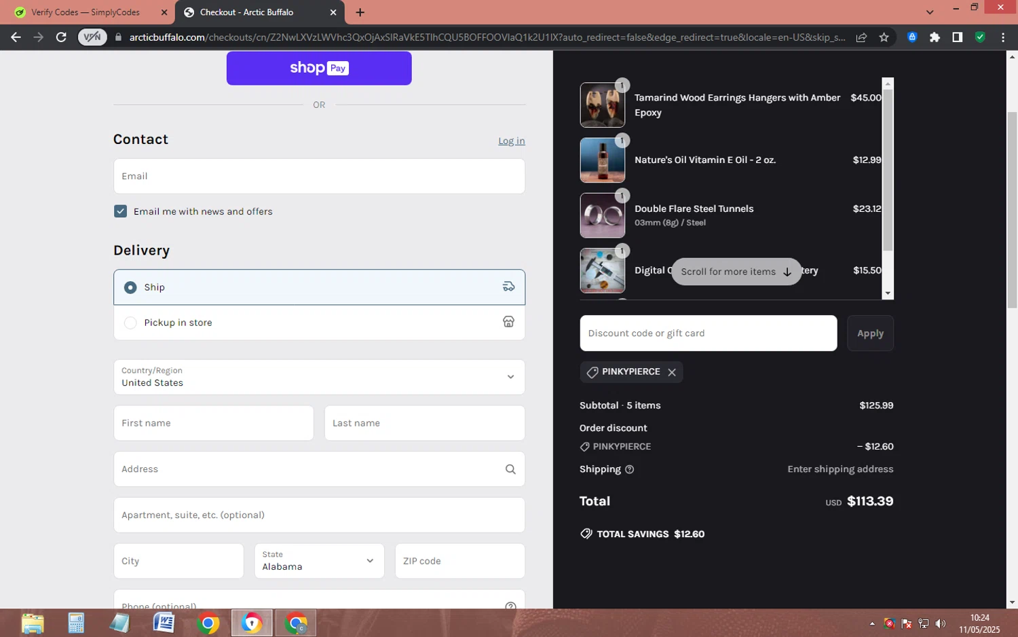Click the page scrollbar thumb
This screenshot has height=637, width=1018.
(x=1012, y=209)
